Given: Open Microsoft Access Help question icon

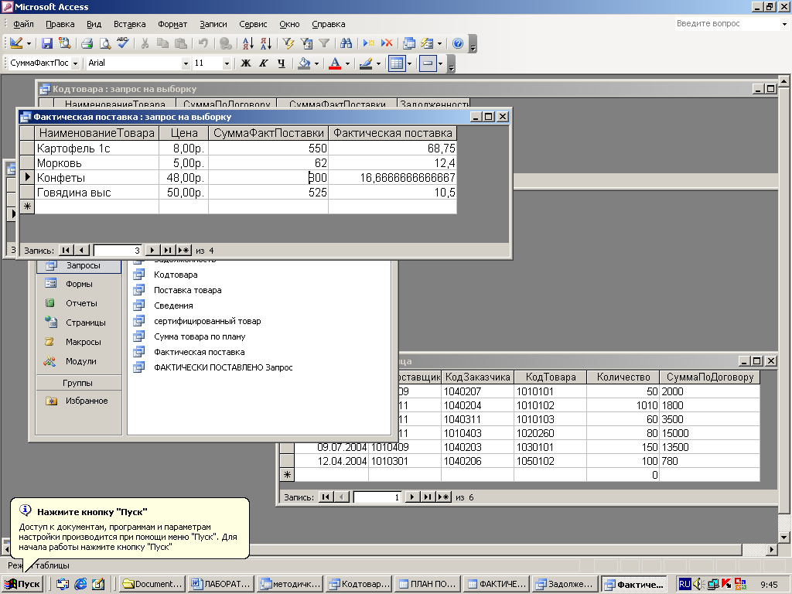Looking at the screenshot, I should [x=458, y=43].
